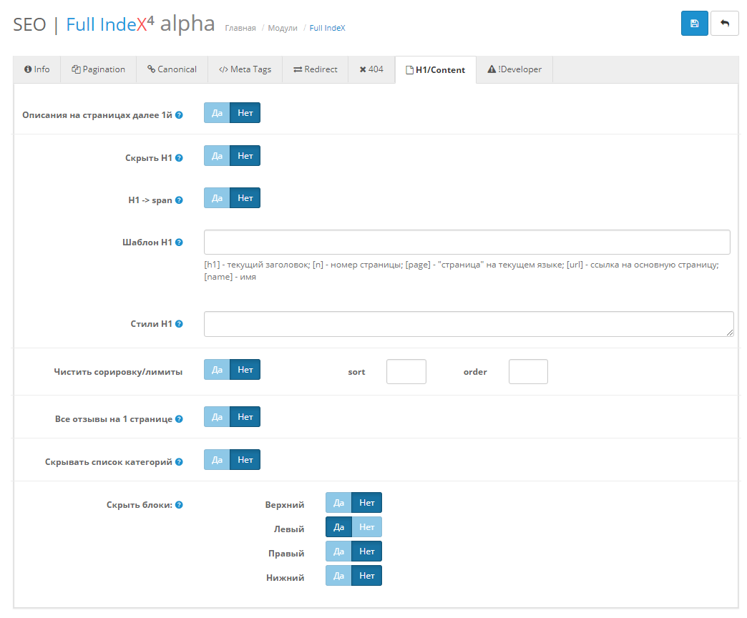Image resolution: width=747 pixels, height=618 pixels.
Task: Set Нижний block hiding to Да
Action: [338, 576]
